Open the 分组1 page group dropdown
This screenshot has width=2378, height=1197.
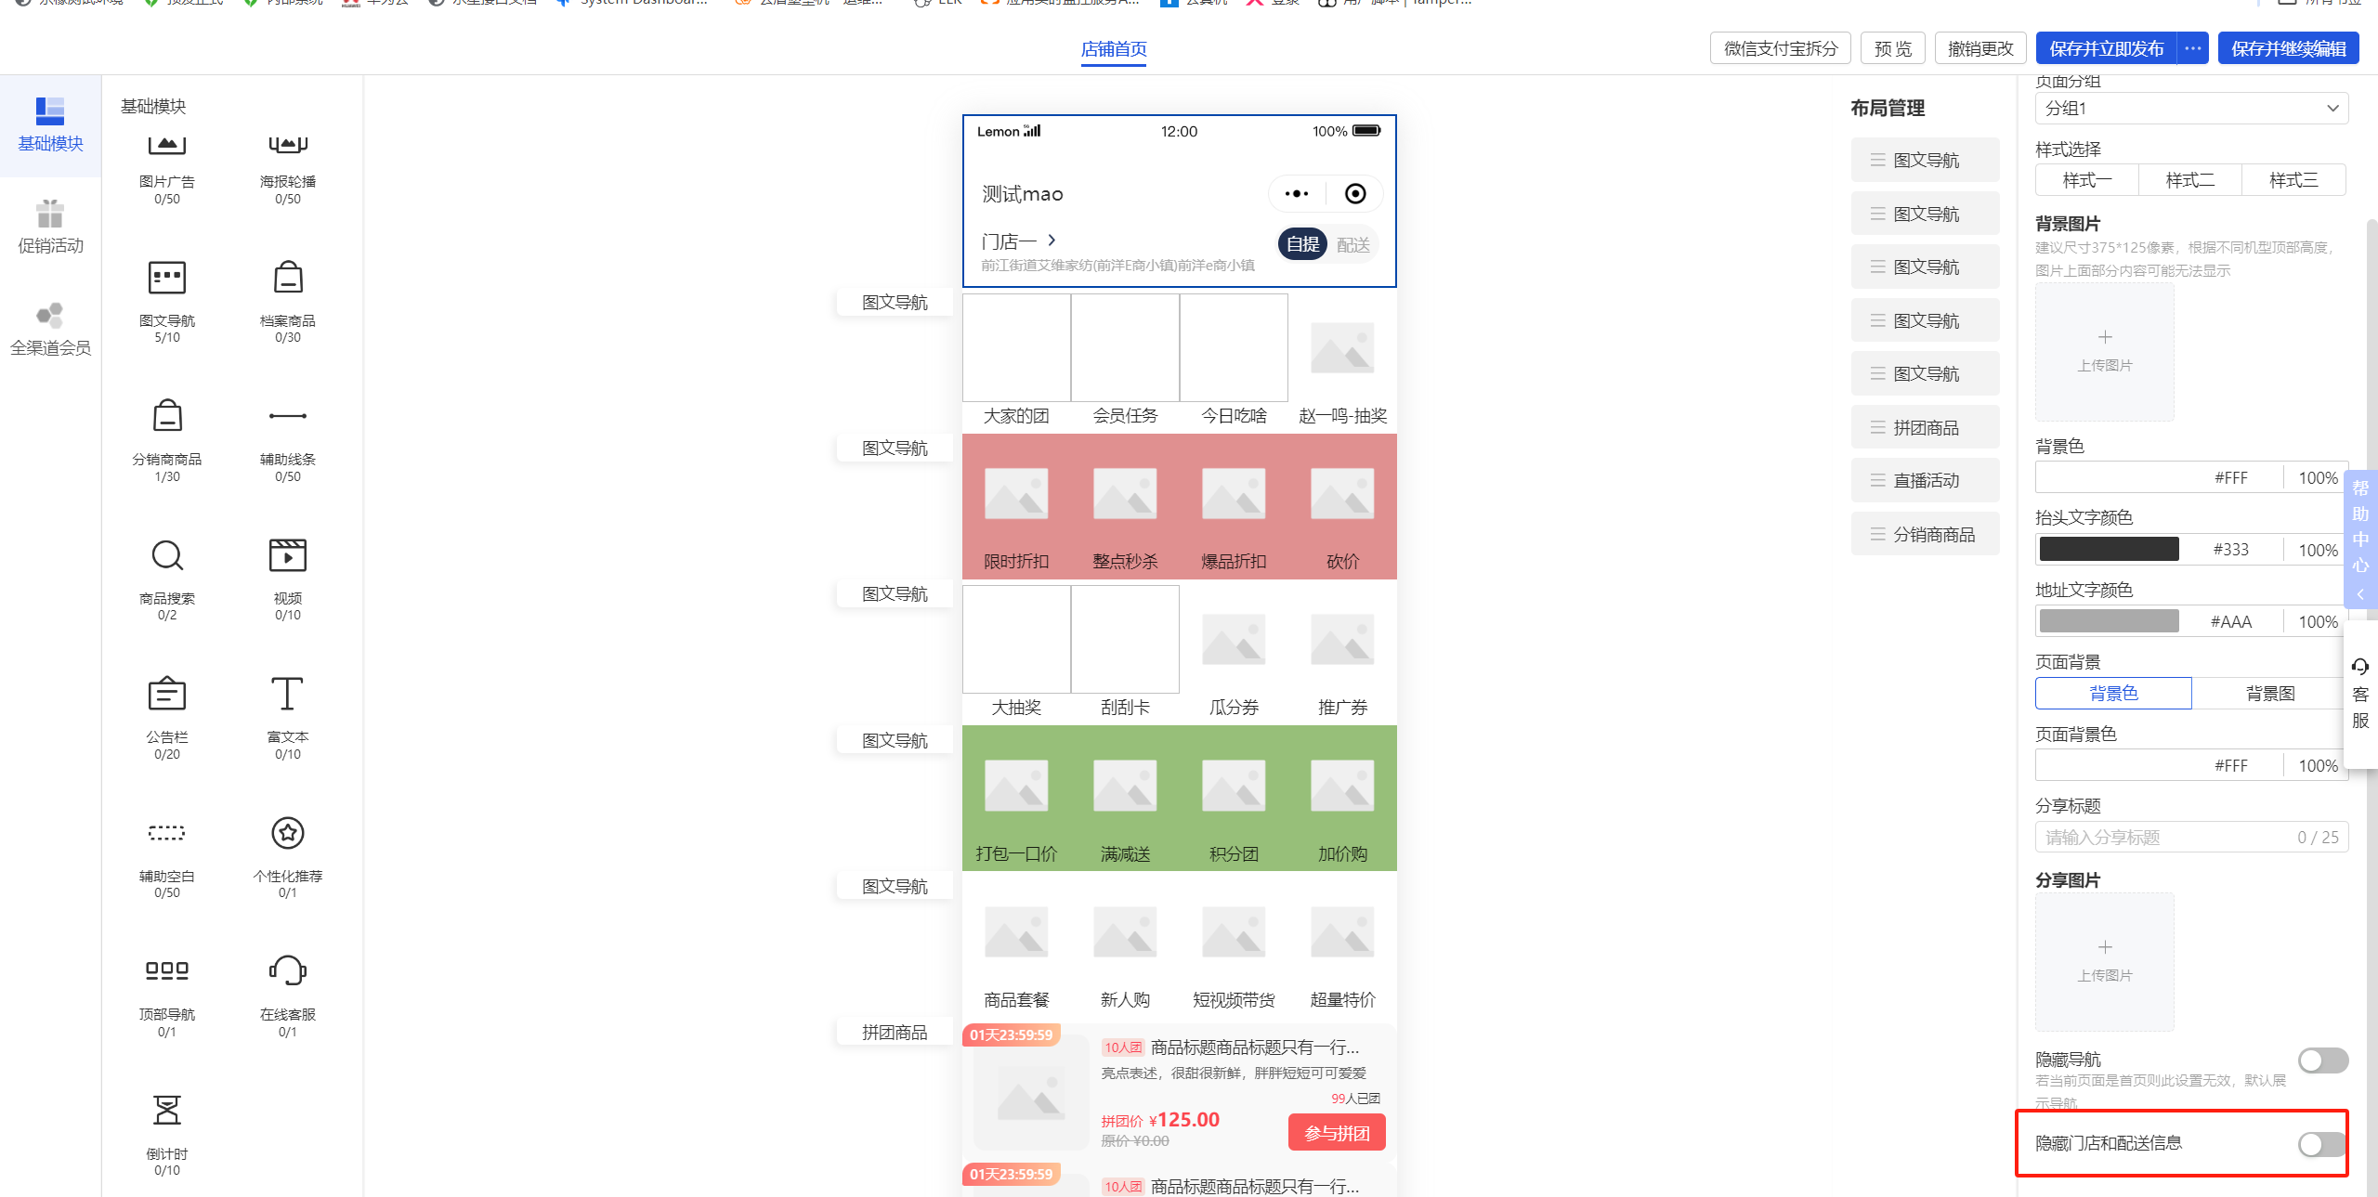2192,108
